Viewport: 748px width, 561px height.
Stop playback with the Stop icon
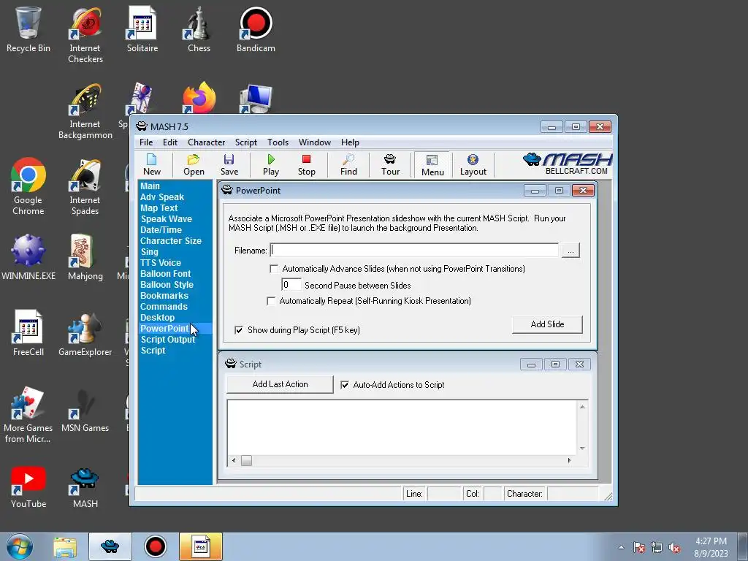point(306,164)
